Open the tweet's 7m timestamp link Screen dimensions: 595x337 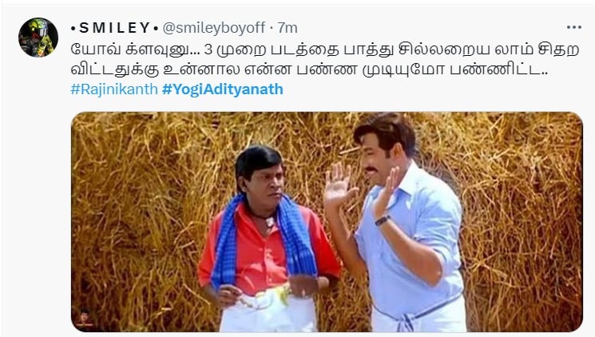288,28
